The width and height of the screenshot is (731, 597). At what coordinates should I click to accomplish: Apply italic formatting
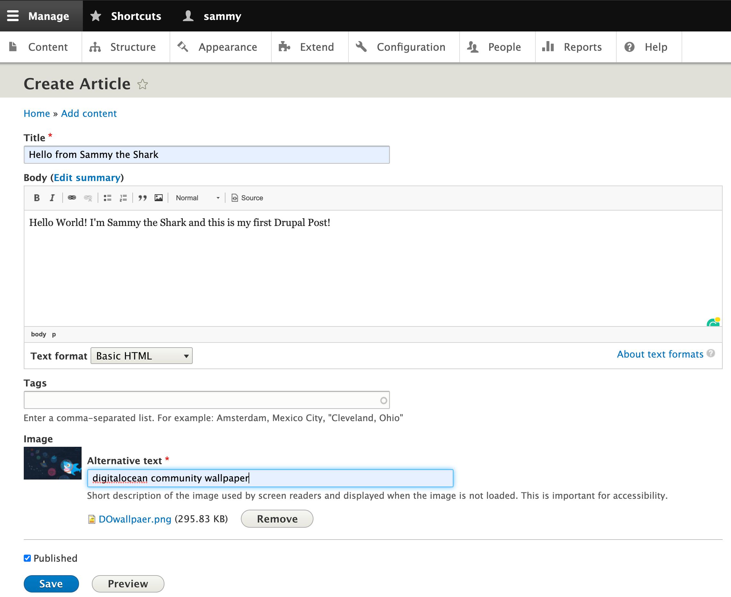coord(52,198)
